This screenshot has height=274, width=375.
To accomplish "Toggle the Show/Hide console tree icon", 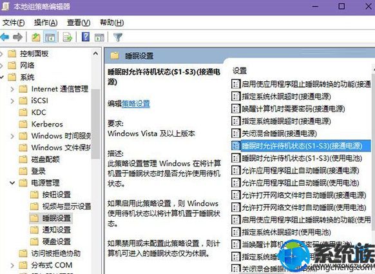I will pos(50,37).
